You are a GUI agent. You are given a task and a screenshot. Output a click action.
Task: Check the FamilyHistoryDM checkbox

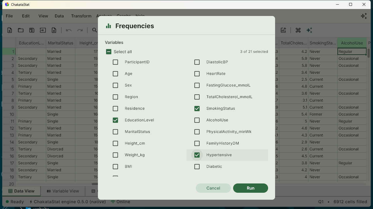click(197, 143)
